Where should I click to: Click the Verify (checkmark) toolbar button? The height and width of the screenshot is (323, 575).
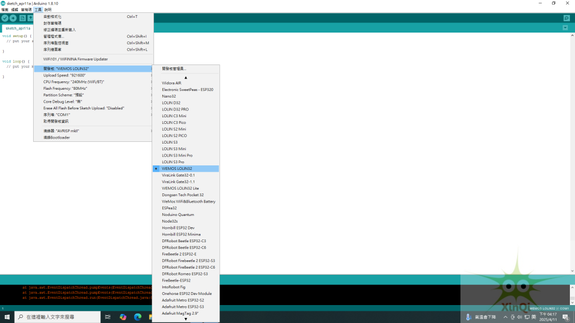coord(4,18)
